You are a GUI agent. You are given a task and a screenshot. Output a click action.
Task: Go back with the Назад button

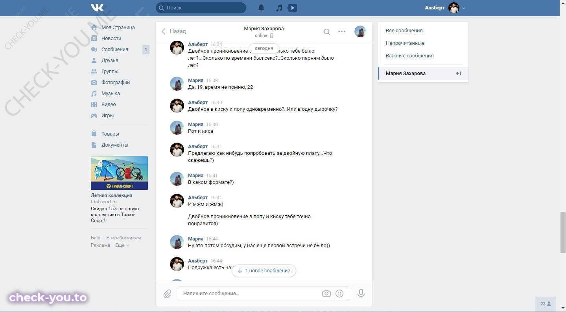point(173,31)
